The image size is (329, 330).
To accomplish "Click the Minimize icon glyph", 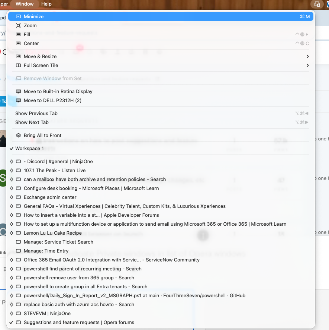I will click(19, 16).
